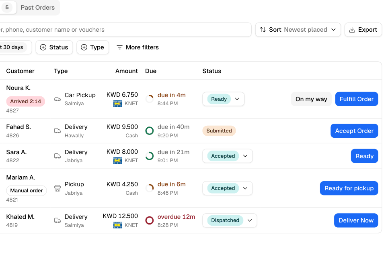Click Ready for pickup for Mariam A.
Image resolution: width=386 pixels, height=257 pixels.
349,188
